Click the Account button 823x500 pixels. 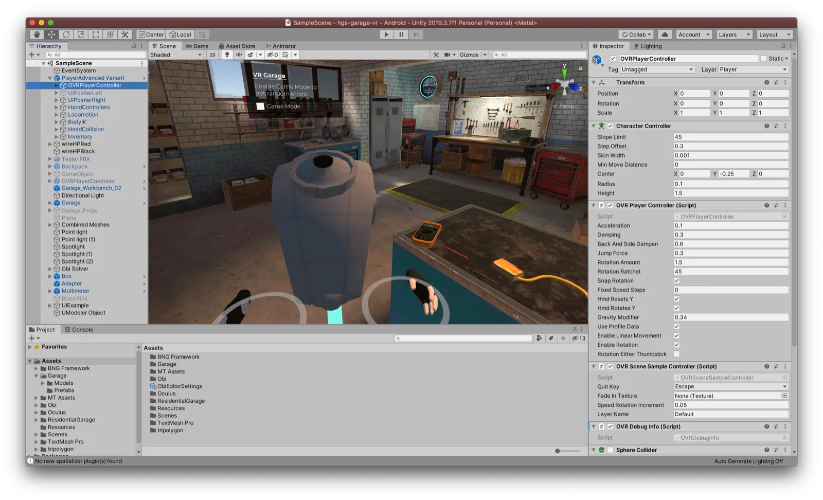pos(693,34)
